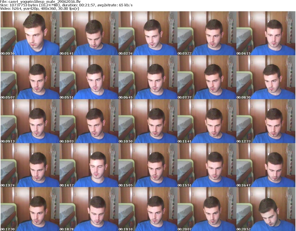Viewport: 296px width, 231px height.
Task: Choose the frame timestamped 00:16:47
Action: 266,165
